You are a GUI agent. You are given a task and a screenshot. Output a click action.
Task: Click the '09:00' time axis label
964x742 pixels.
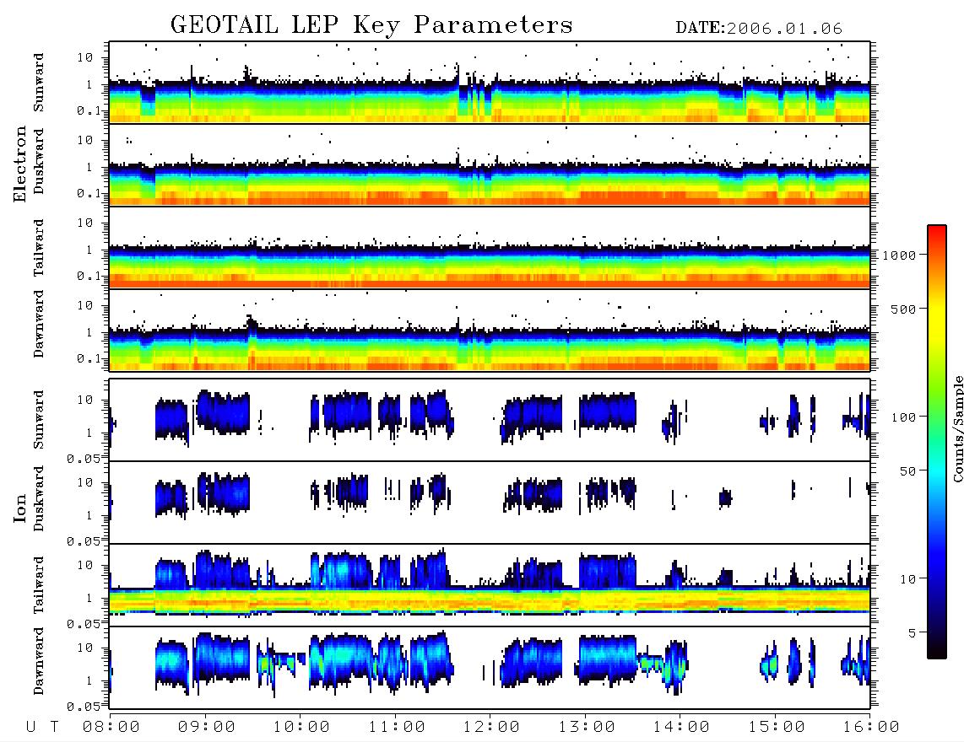(207, 727)
